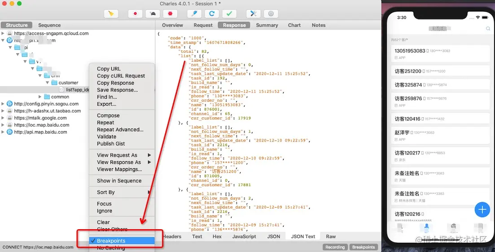Open the Sort By submenu
Image resolution: width=495 pixels, height=252 pixels.
(x=122, y=192)
